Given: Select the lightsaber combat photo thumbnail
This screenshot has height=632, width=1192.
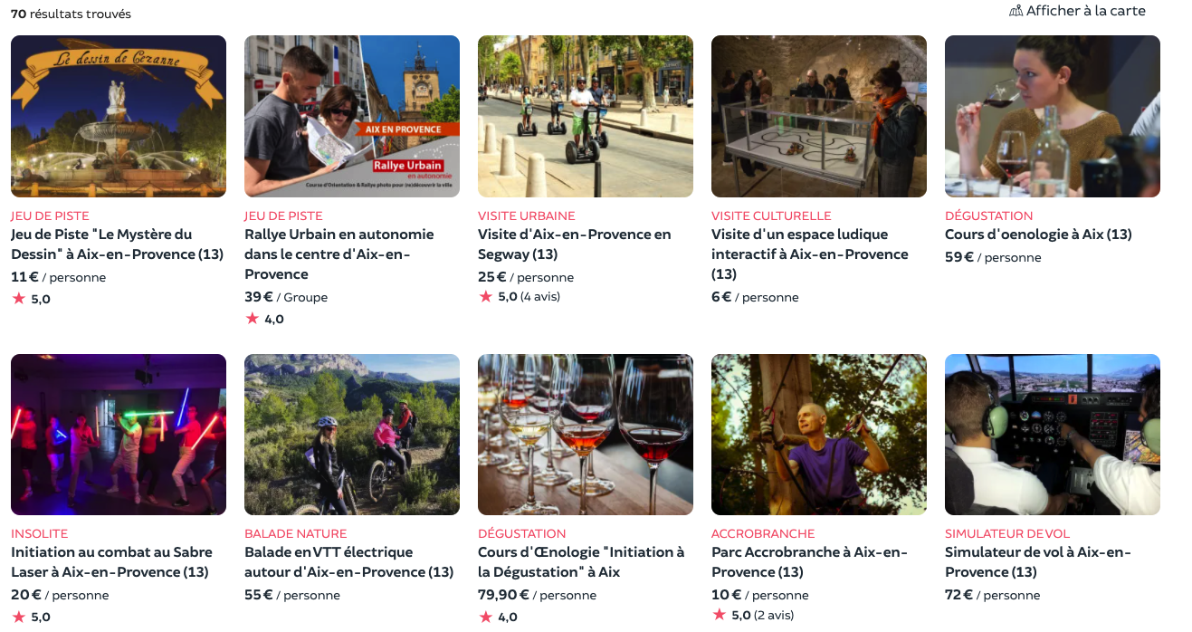Looking at the screenshot, I should [119, 435].
